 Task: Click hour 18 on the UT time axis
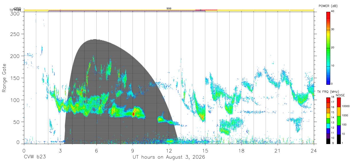[x=241, y=151]
